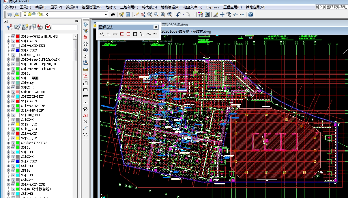Open the 等高线(S) menu

pos(149,7)
